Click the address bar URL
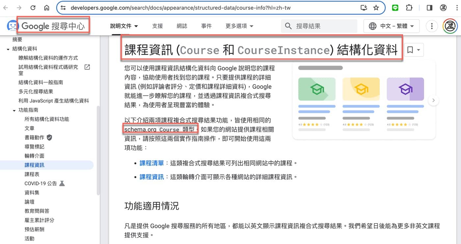Viewport: 461px width, 244px height. coord(181,8)
